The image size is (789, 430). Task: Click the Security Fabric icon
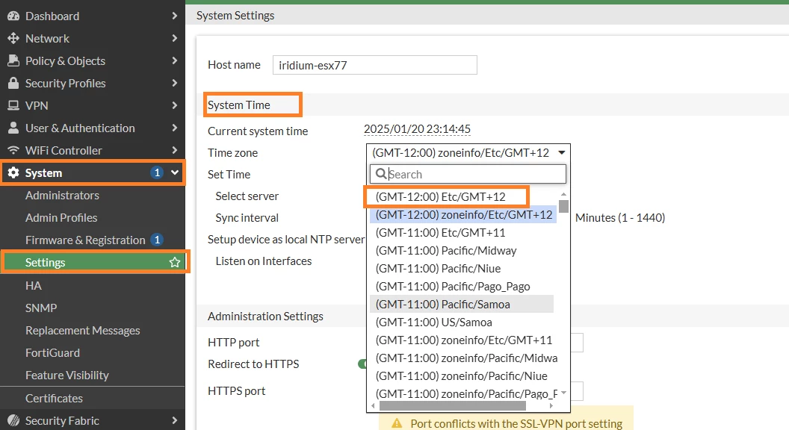[x=13, y=420]
